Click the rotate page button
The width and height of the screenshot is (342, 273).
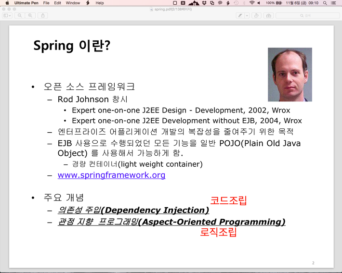[x=256, y=15]
